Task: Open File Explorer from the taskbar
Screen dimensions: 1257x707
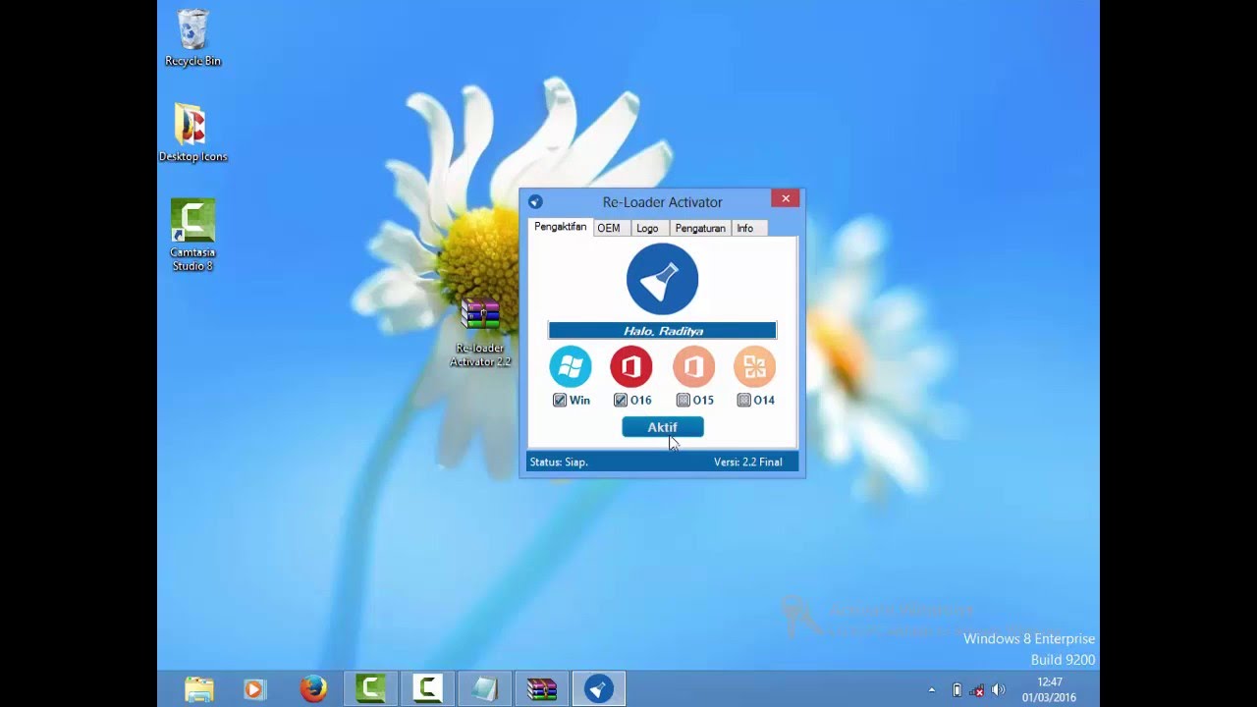Action: [199, 689]
